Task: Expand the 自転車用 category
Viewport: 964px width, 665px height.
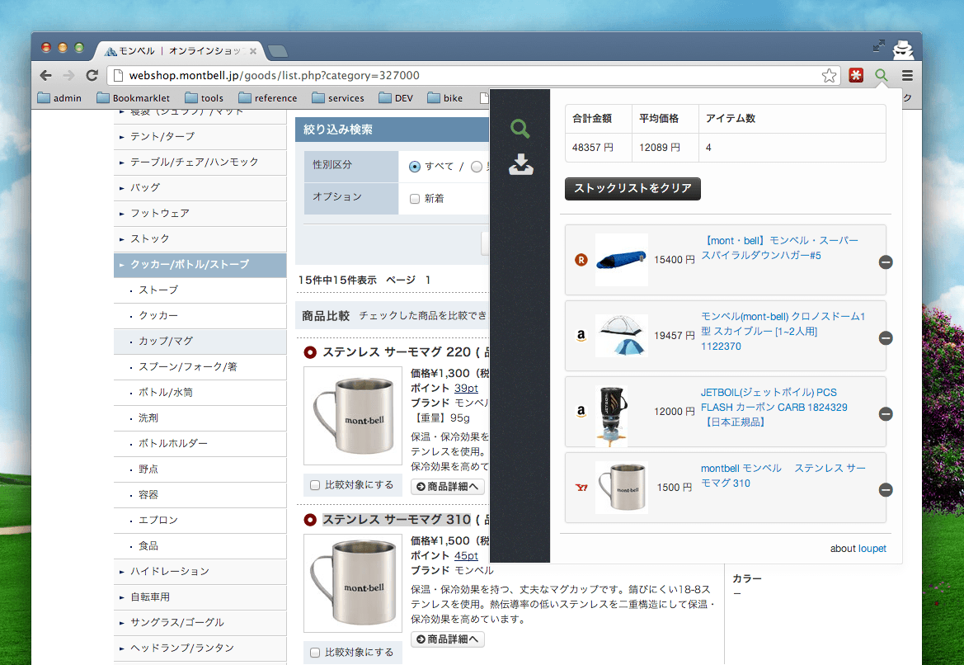Action: coord(200,597)
